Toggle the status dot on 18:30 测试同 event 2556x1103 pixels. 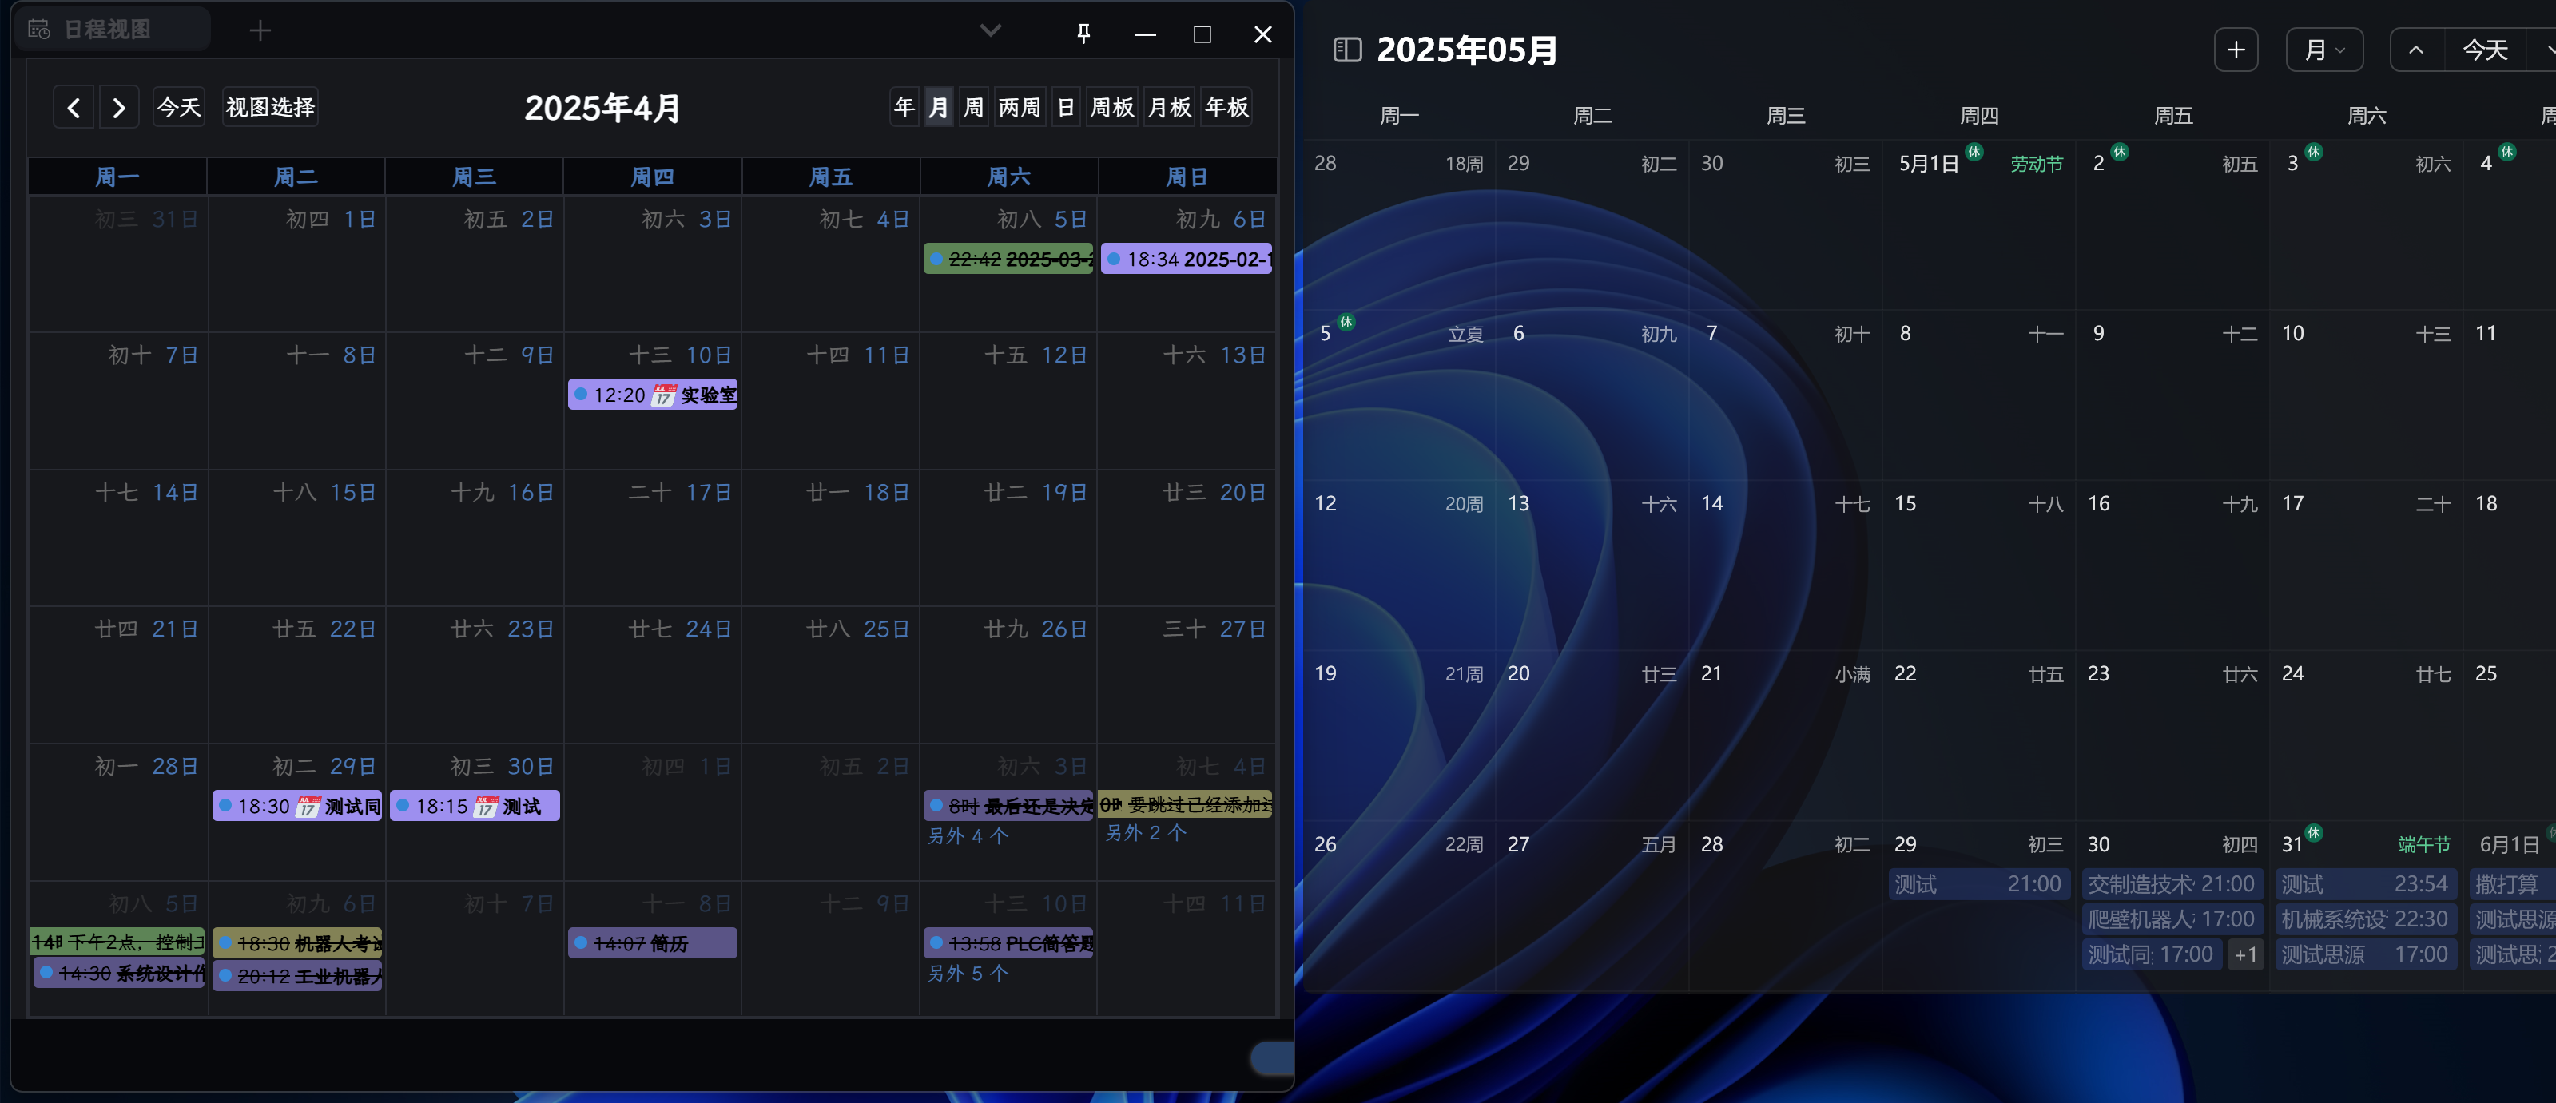click(225, 805)
